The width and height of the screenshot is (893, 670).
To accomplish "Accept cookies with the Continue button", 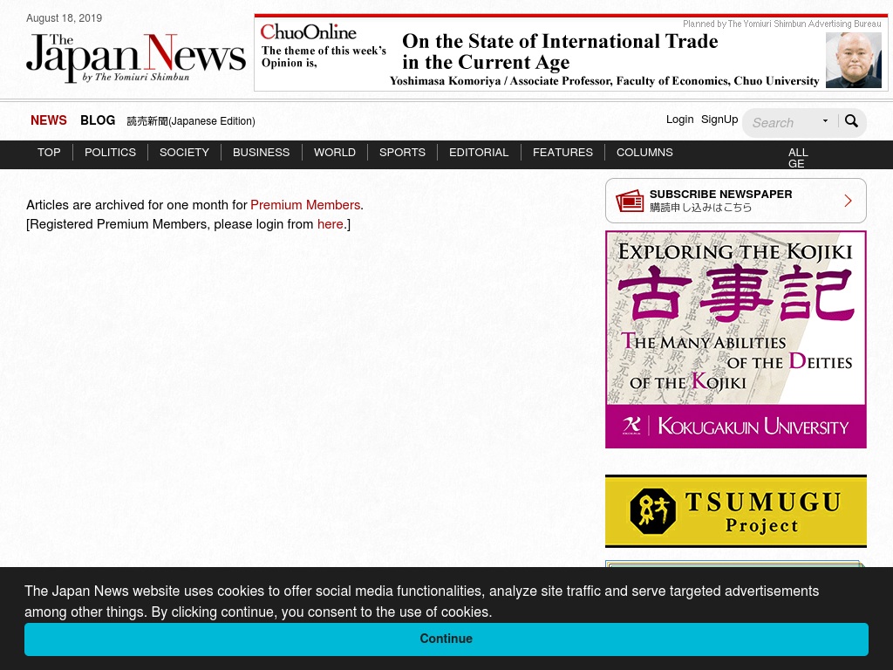I will (446, 639).
